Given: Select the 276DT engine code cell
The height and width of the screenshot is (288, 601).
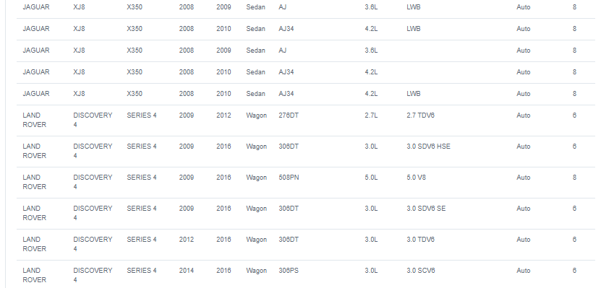Looking at the screenshot, I should [289, 115].
